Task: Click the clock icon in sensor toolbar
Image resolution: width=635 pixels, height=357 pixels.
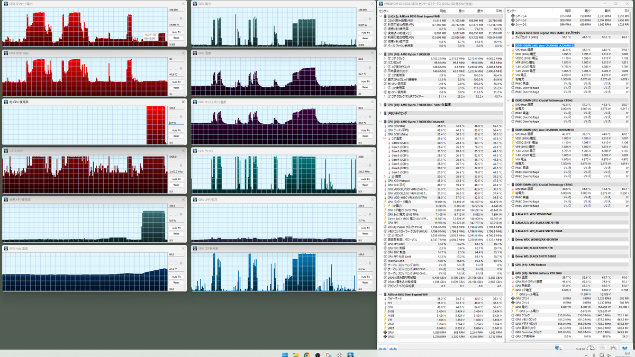Action: pos(591,348)
